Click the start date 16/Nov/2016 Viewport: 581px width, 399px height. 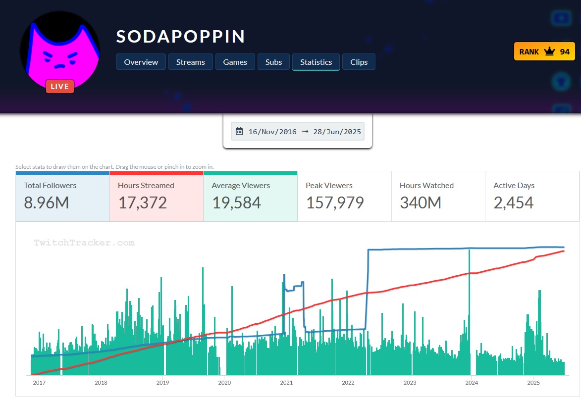point(272,132)
